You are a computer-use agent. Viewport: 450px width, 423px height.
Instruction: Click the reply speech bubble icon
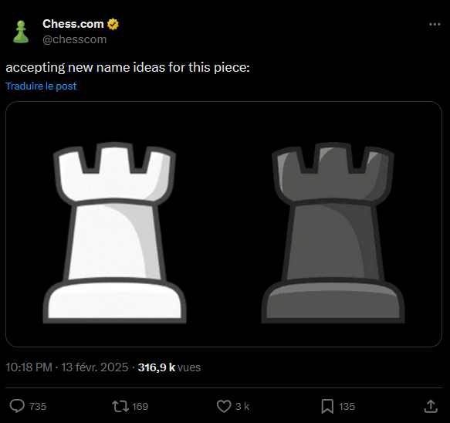17,406
